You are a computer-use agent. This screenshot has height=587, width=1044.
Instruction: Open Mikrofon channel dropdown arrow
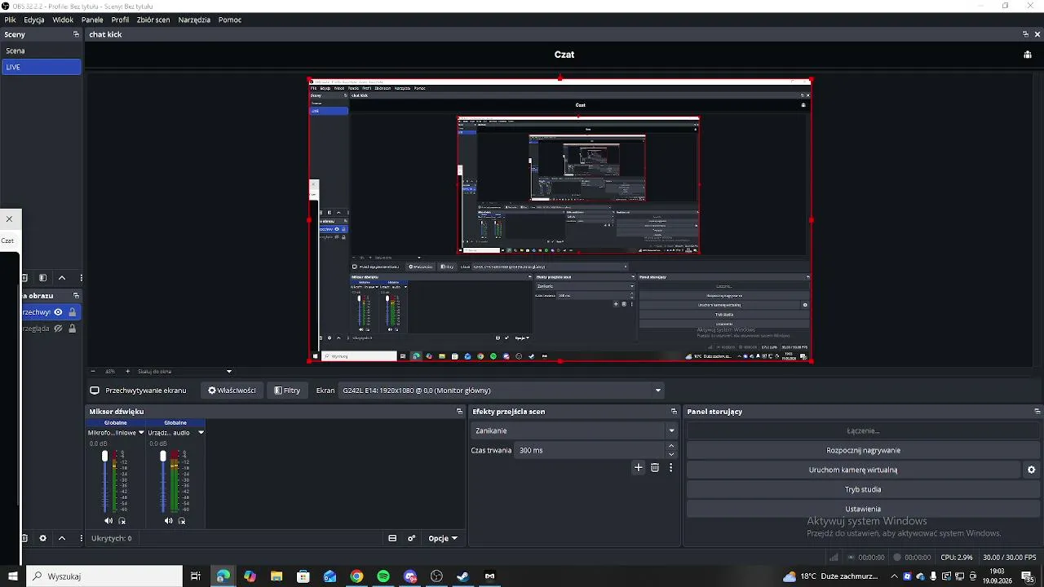[x=141, y=433]
